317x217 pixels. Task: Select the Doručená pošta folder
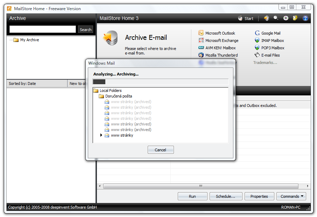tap(119, 96)
